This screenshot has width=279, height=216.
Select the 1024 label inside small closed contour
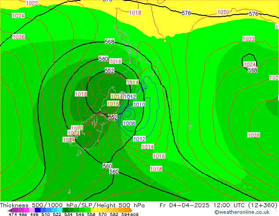pyautogui.click(x=250, y=64)
